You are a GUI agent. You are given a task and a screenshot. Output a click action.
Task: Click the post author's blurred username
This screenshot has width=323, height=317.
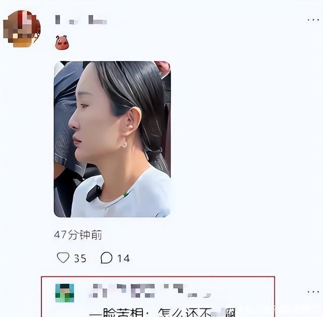click(81, 20)
